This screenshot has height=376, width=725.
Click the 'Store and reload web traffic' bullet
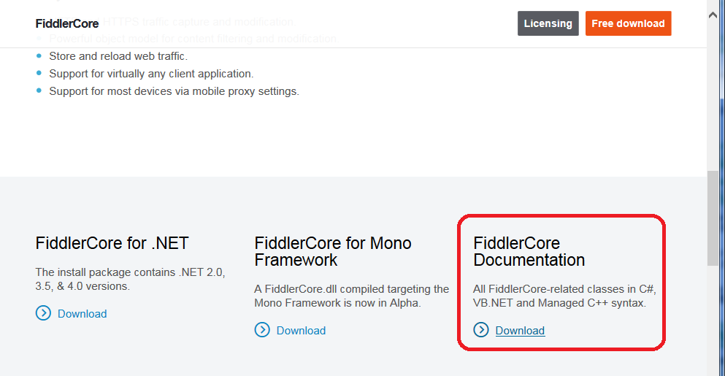tap(118, 56)
